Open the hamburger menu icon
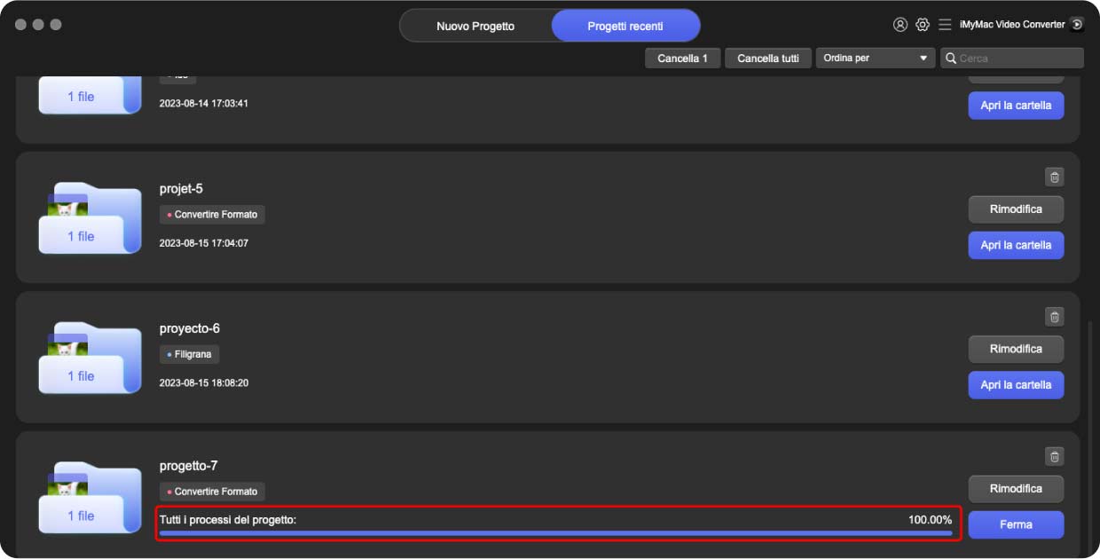The height and width of the screenshot is (559, 1100). click(x=945, y=25)
